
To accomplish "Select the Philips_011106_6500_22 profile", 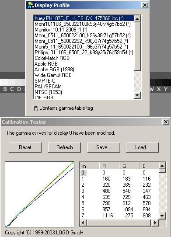I will (x=84, y=52).
